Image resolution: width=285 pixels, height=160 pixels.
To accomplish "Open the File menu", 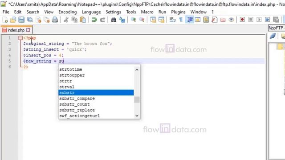I will pos(6,12).
